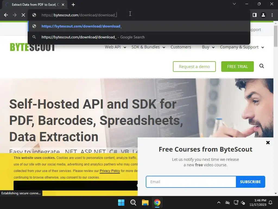Click the network display tray icon
278x209 pixels.
[x=236, y=202]
